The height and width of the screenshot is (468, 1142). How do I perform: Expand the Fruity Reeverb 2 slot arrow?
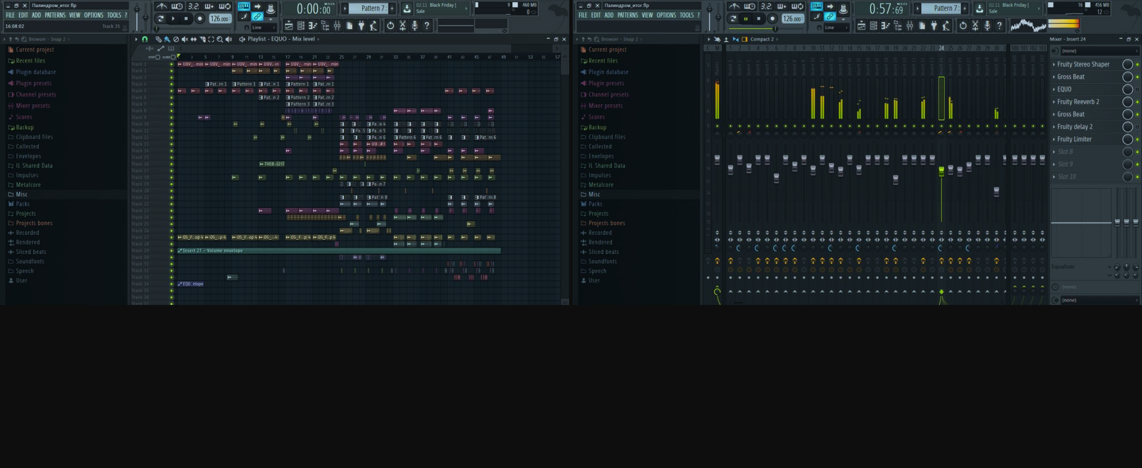tap(1054, 102)
